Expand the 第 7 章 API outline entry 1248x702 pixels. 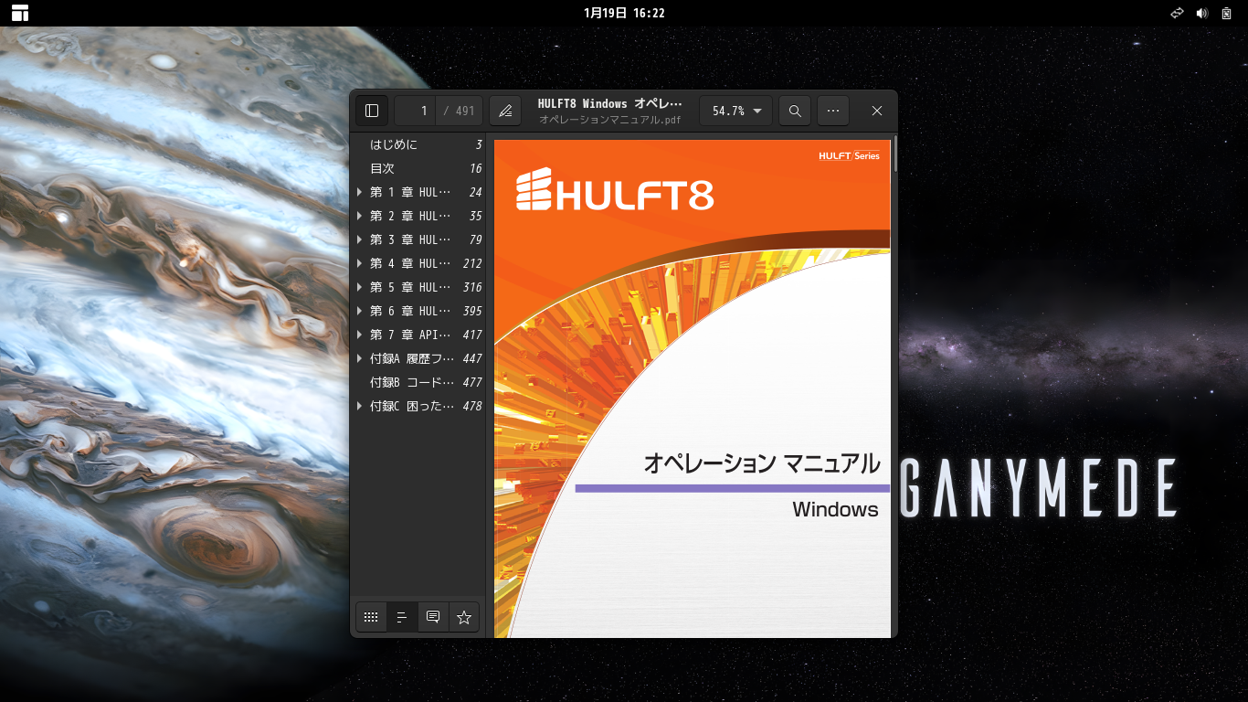(360, 335)
